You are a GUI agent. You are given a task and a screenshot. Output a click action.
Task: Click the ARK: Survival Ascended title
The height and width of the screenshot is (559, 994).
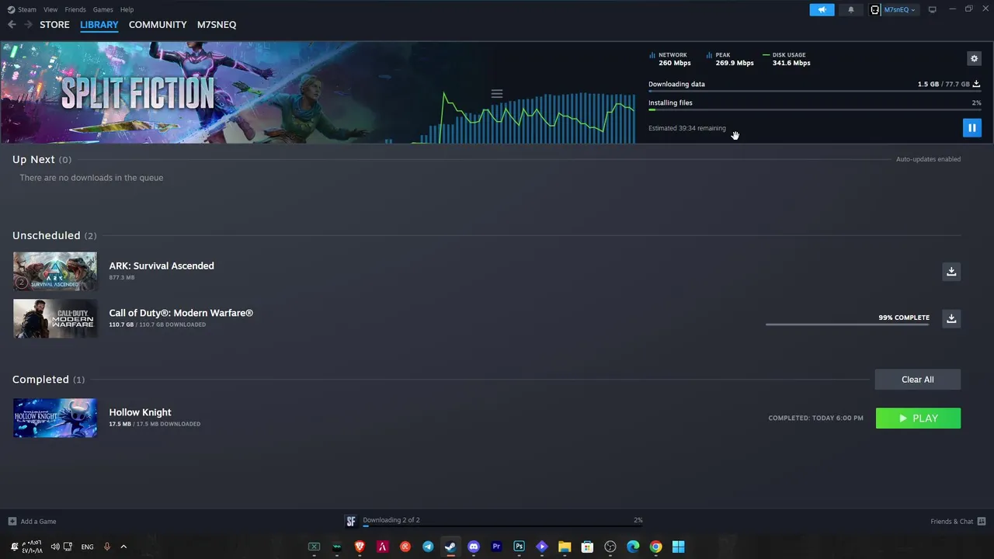tap(162, 266)
